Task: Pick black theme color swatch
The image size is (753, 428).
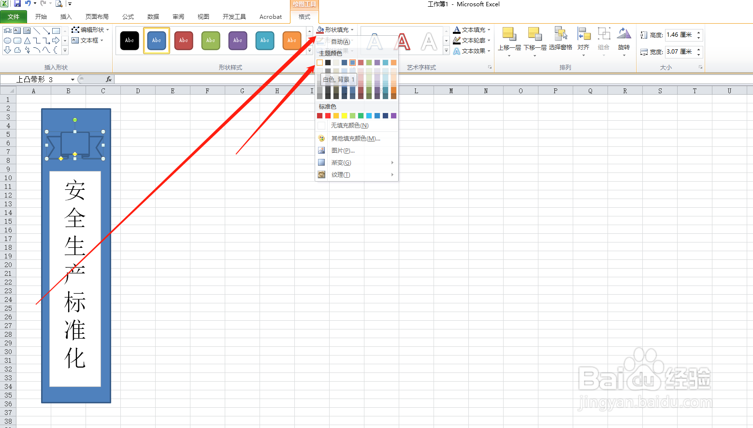Action: pos(328,62)
